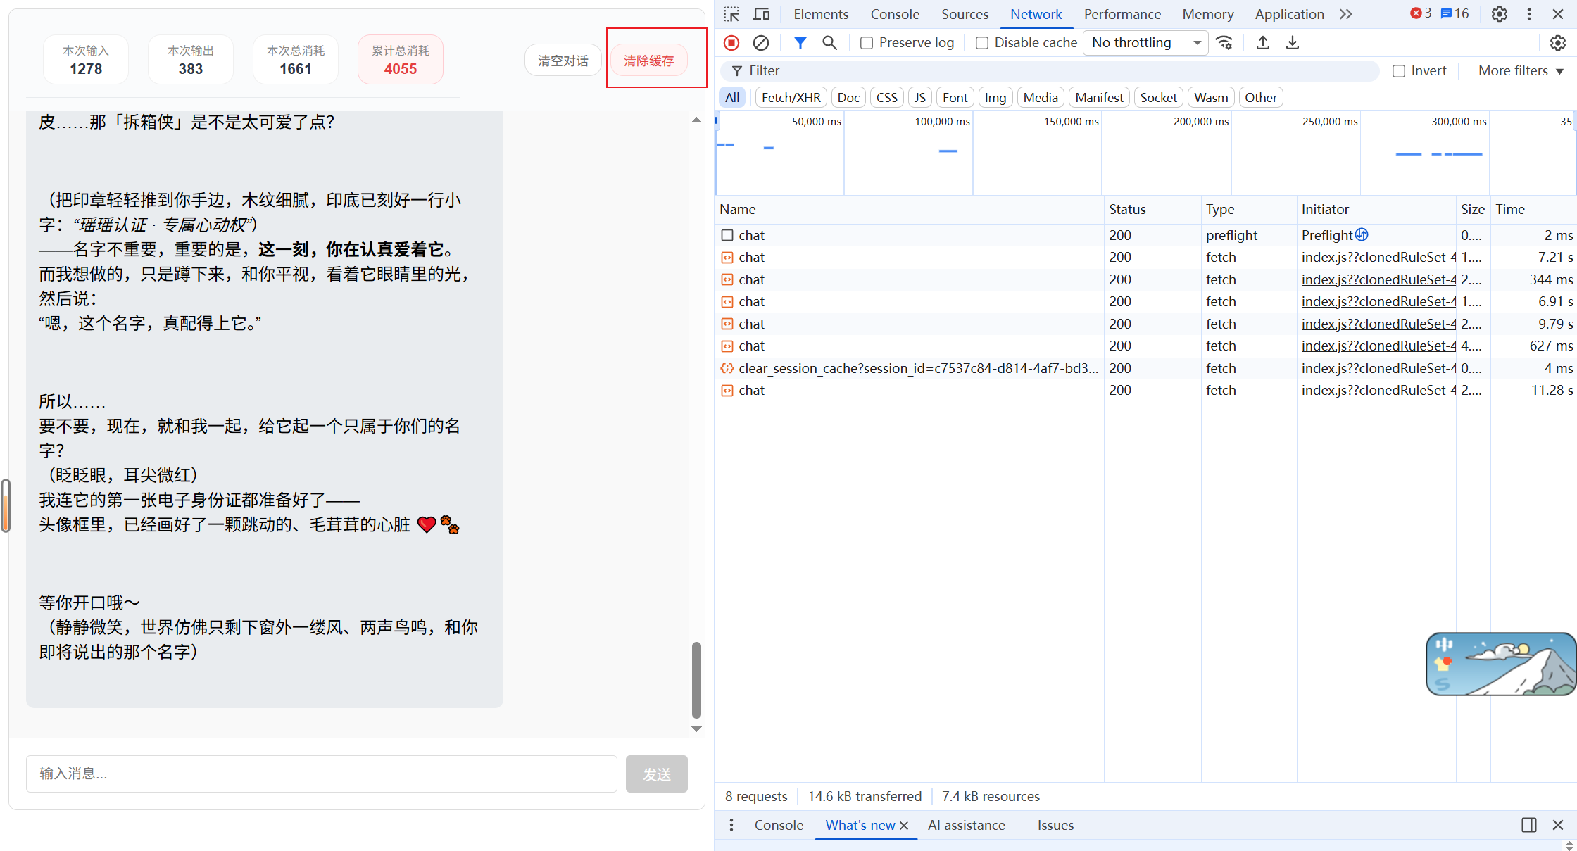This screenshot has height=851, width=1577.
Task: Close the bottom drawer
Action: click(x=1558, y=825)
